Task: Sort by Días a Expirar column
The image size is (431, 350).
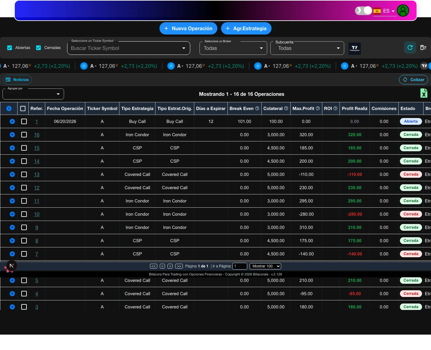Action: pyautogui.click(x=211, y=108)
